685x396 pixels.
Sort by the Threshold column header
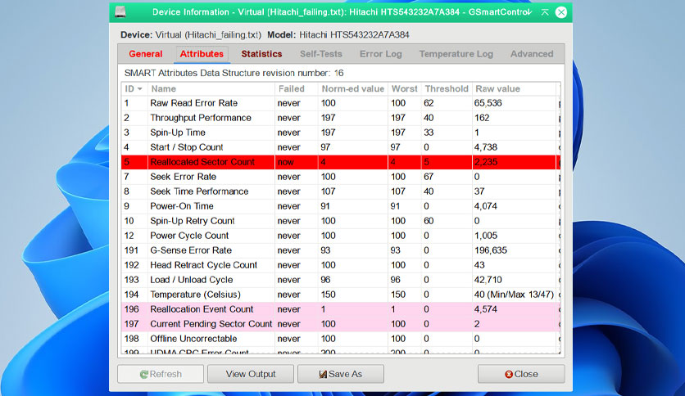click(447, 88)
